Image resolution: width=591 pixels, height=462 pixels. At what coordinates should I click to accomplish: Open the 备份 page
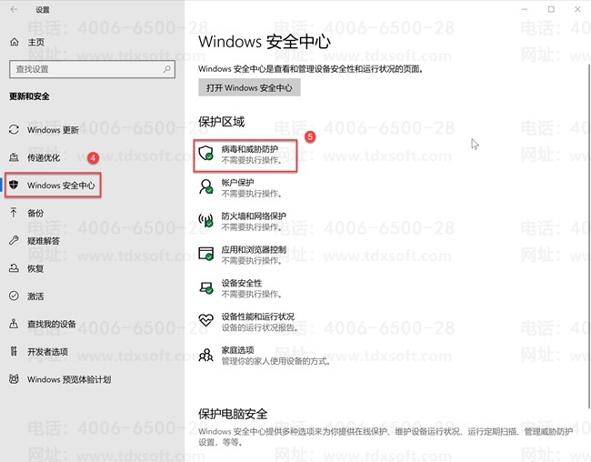click(x=35, y=213)
